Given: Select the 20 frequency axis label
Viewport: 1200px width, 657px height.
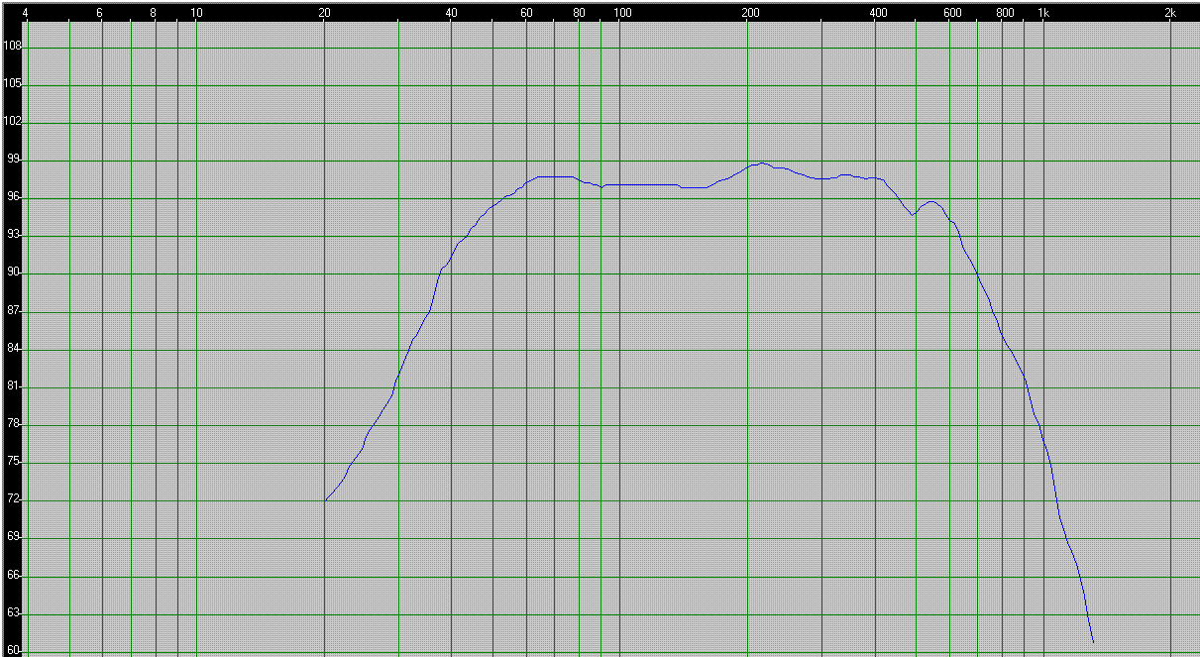Looking at the screenshot, I should click(324, 13).
